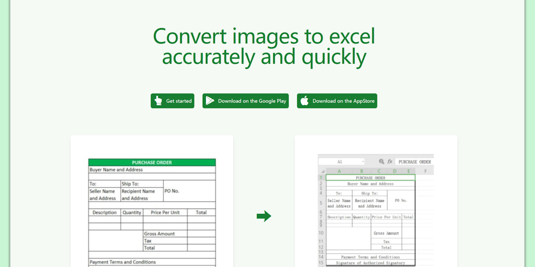Screen dimensions: 535x267
Task: Click 'Tax' in the source table
Action: [148, 241]
